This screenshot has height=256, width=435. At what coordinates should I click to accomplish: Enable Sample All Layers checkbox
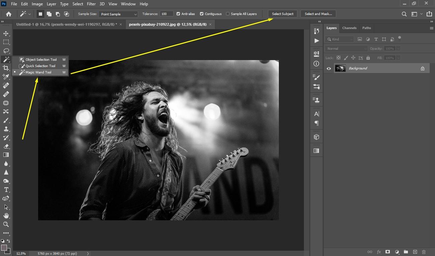(228, 14)
